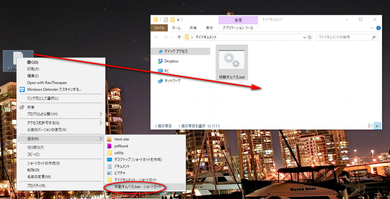
Task: Click the Refresh button beside address bar
Action: [x=310, y=37]
